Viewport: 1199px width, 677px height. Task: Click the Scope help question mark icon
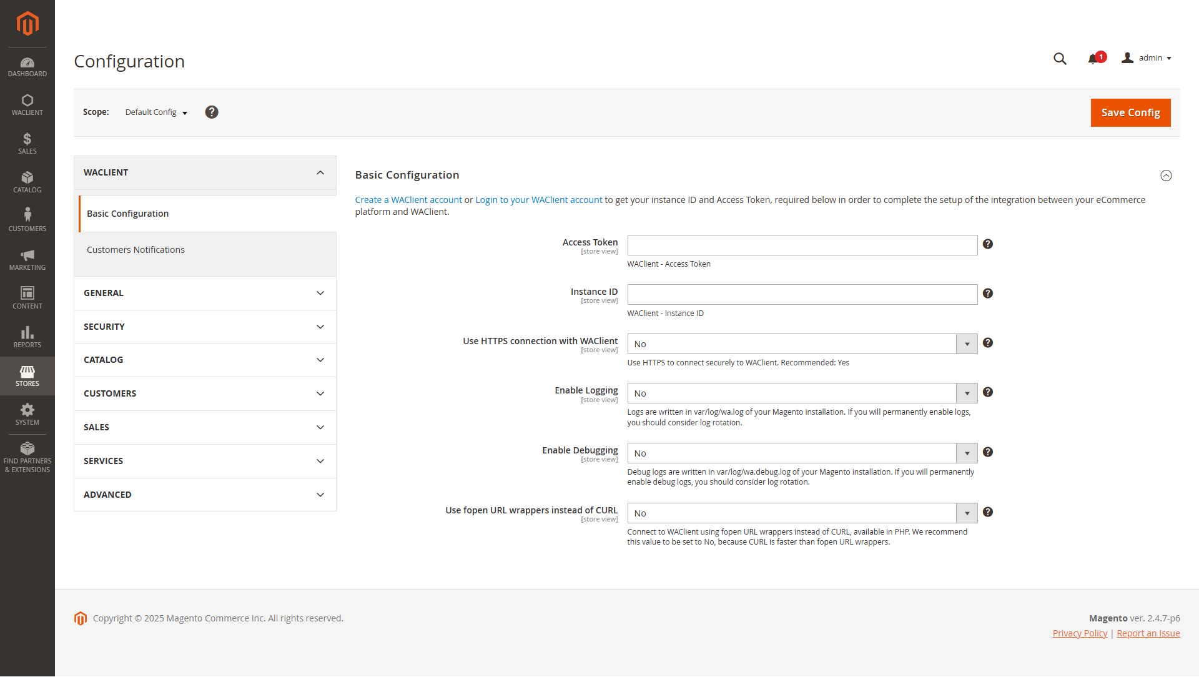212,112
